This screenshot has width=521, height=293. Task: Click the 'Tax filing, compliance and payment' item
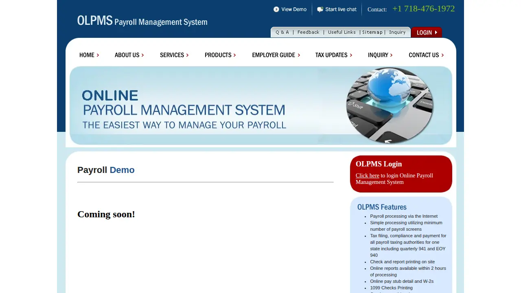(x=408, y=245)
